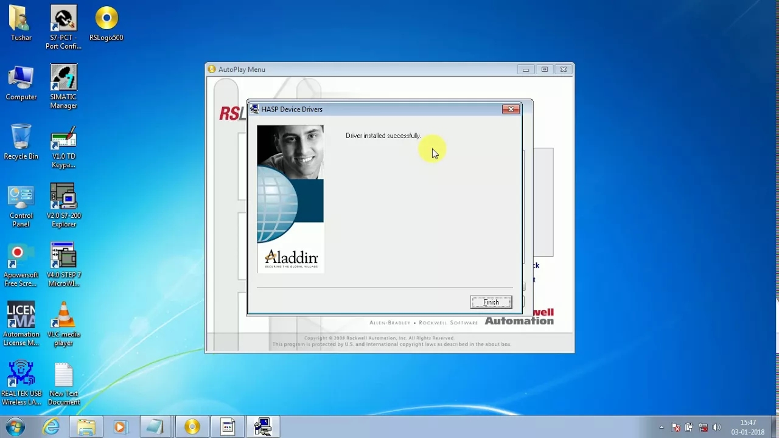This screenshot has width=779, height=438.
Task: Show hidden tray icons arrow
Action: (662, 428)
